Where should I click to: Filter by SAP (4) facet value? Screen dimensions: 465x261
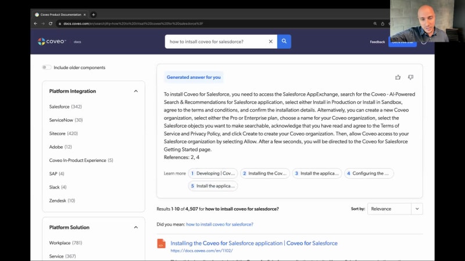tap(56, 173)
